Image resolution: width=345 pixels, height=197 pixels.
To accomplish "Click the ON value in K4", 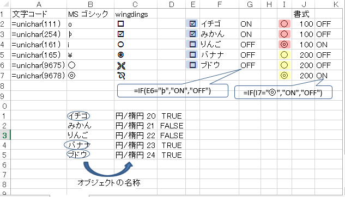I will point(322,45).
